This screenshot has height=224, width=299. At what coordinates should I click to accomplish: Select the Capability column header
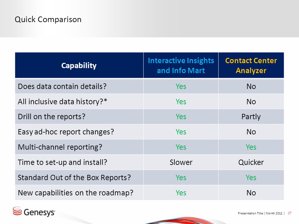[x=79, y=65]
